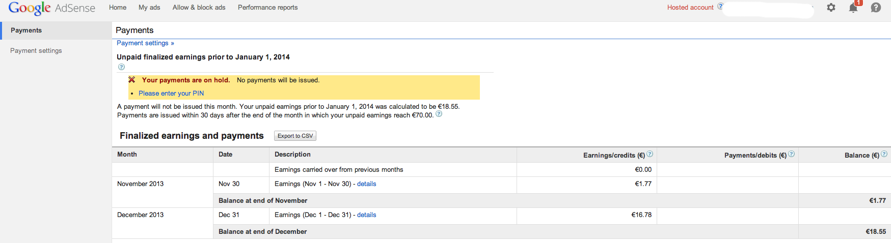Click the Google AdSense logo
This screenshot has width=891, height=243.
(x=52, y=8)
